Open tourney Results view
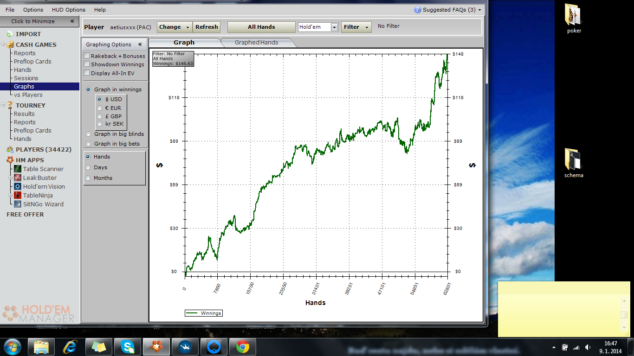This screenshot has width=634, height=356. pyautogui.click(x=24, y=114)
